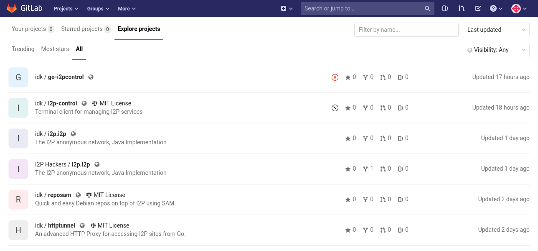Click the globe icon beside httptunnel
This screenshot has height=251, width=538.
pos(82,225)
